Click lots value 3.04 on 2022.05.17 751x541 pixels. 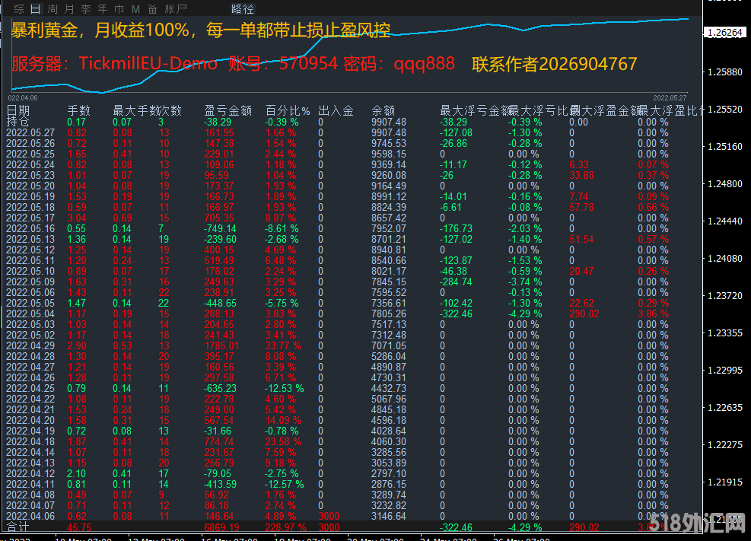point(77,218)
